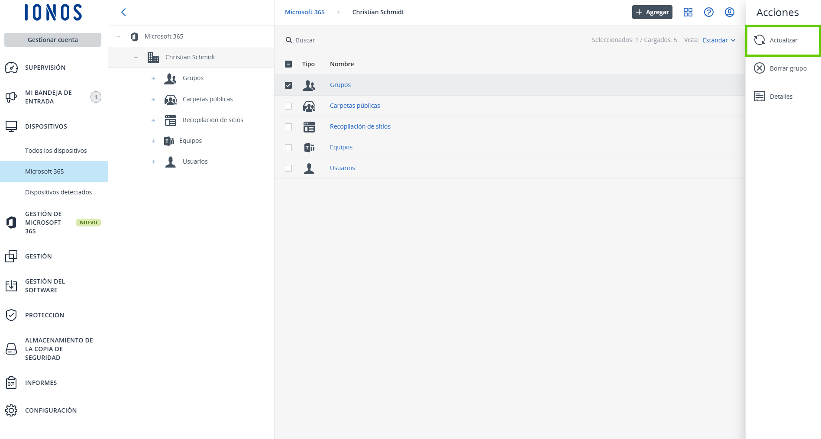Click the Borrar grupo delete icon

pos(760,68)
